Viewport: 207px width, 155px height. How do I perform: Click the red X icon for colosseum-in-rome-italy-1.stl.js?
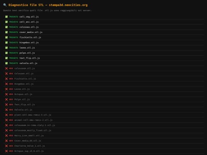(x=7, y=125)
